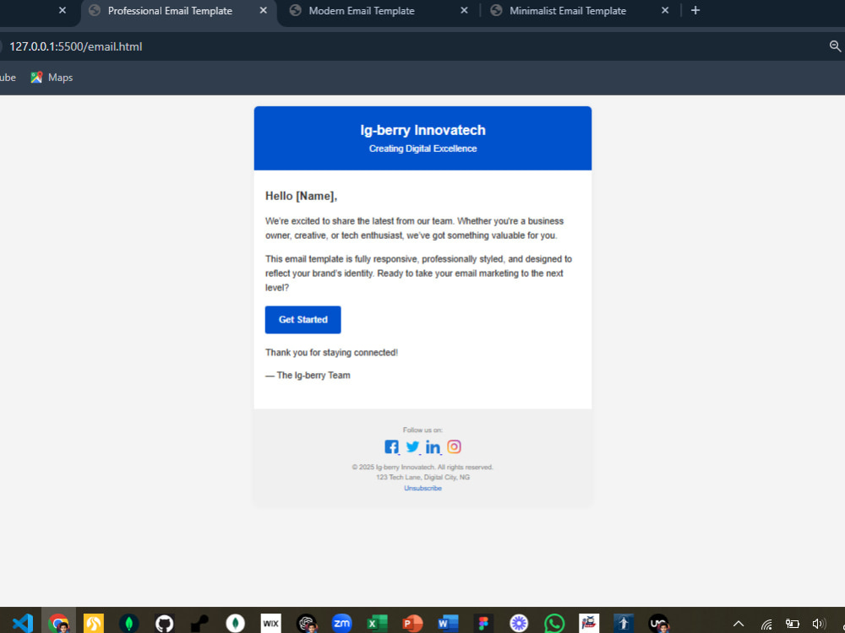Click the Ig-berry Innovatech header title
This screenshot has height=633, width=845.
pyautogui.click(x=423, y=130)
